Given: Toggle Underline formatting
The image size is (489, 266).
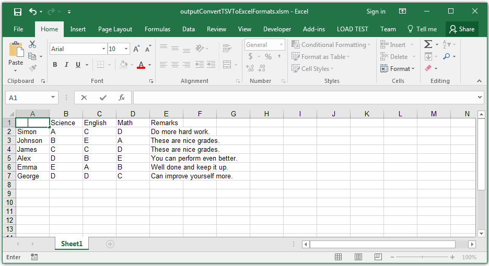Looking at the screenshot, I should click(78, 65).
